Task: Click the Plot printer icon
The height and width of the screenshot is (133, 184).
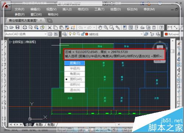Action: pos(25,27)
